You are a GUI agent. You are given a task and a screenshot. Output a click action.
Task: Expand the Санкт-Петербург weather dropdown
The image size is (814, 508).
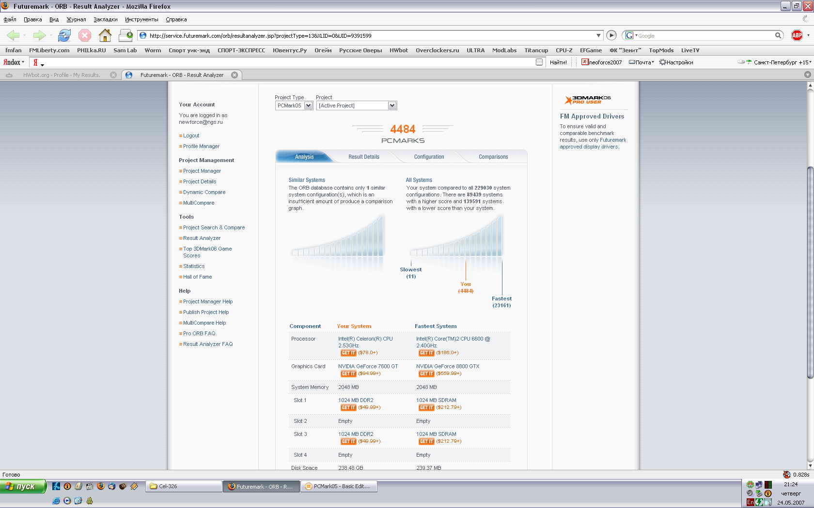point(811,62)
